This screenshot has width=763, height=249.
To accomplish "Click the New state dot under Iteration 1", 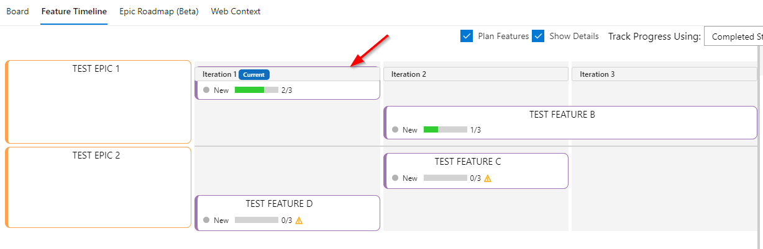I will (206, 90).
